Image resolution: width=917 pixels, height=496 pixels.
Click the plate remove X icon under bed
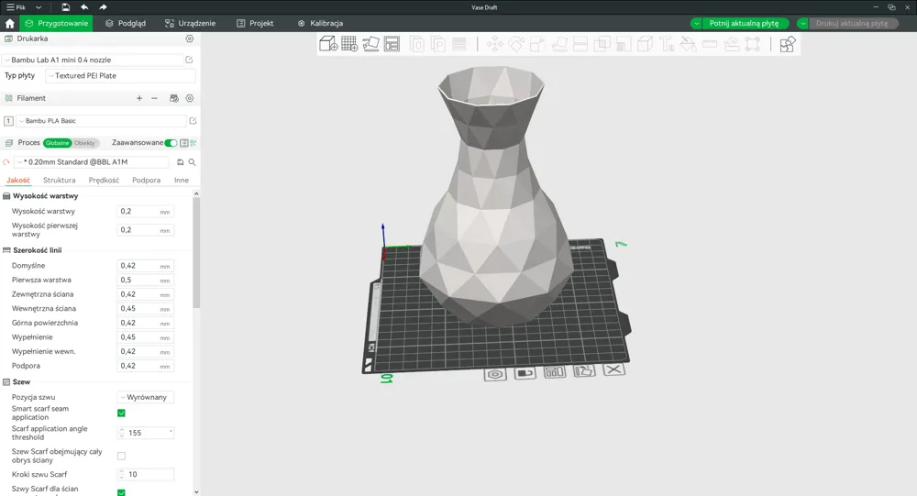click(x=614, y=369)
